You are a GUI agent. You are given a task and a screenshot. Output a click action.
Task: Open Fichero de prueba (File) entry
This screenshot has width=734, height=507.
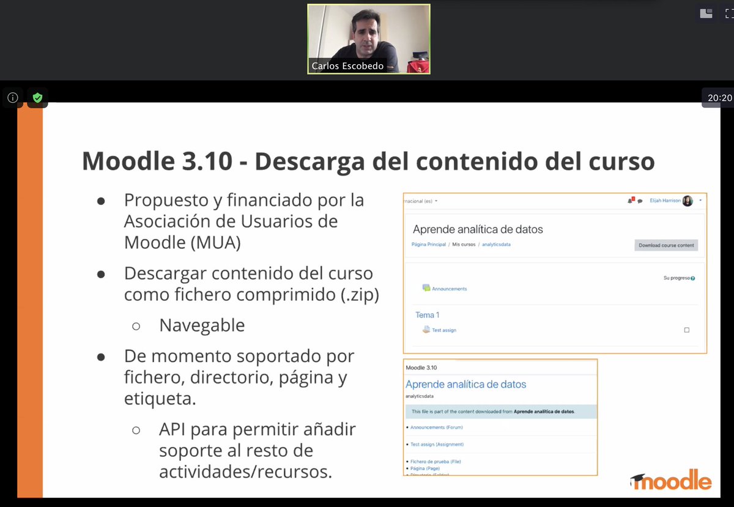pos(436,461)
